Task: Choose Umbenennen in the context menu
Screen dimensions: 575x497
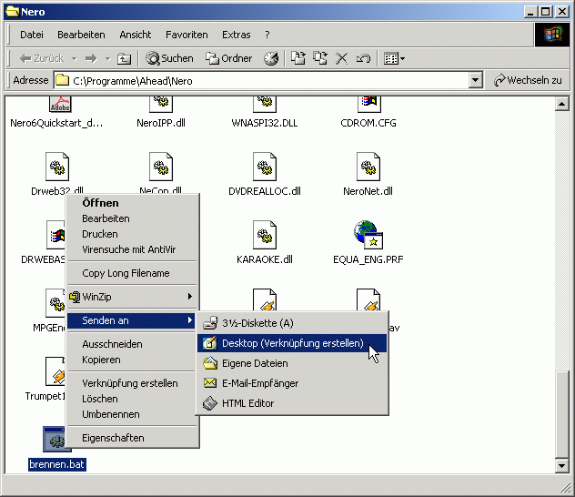Action: pyautogui.click(x=133, y=414)
